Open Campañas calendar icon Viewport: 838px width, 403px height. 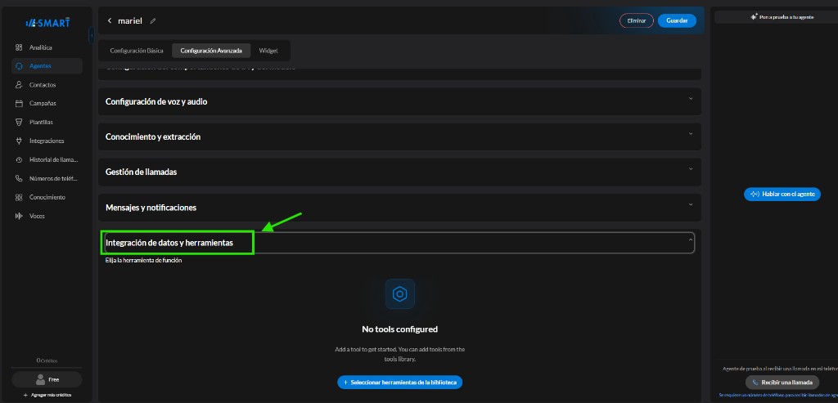pos(20,104)
